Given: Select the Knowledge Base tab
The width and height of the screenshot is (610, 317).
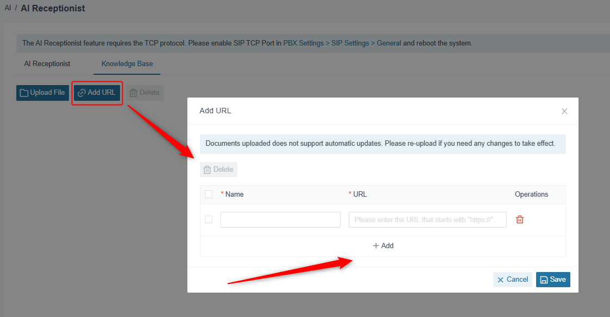Looking at the screenshot, I should pyautogui.click(x=127, y=63).
